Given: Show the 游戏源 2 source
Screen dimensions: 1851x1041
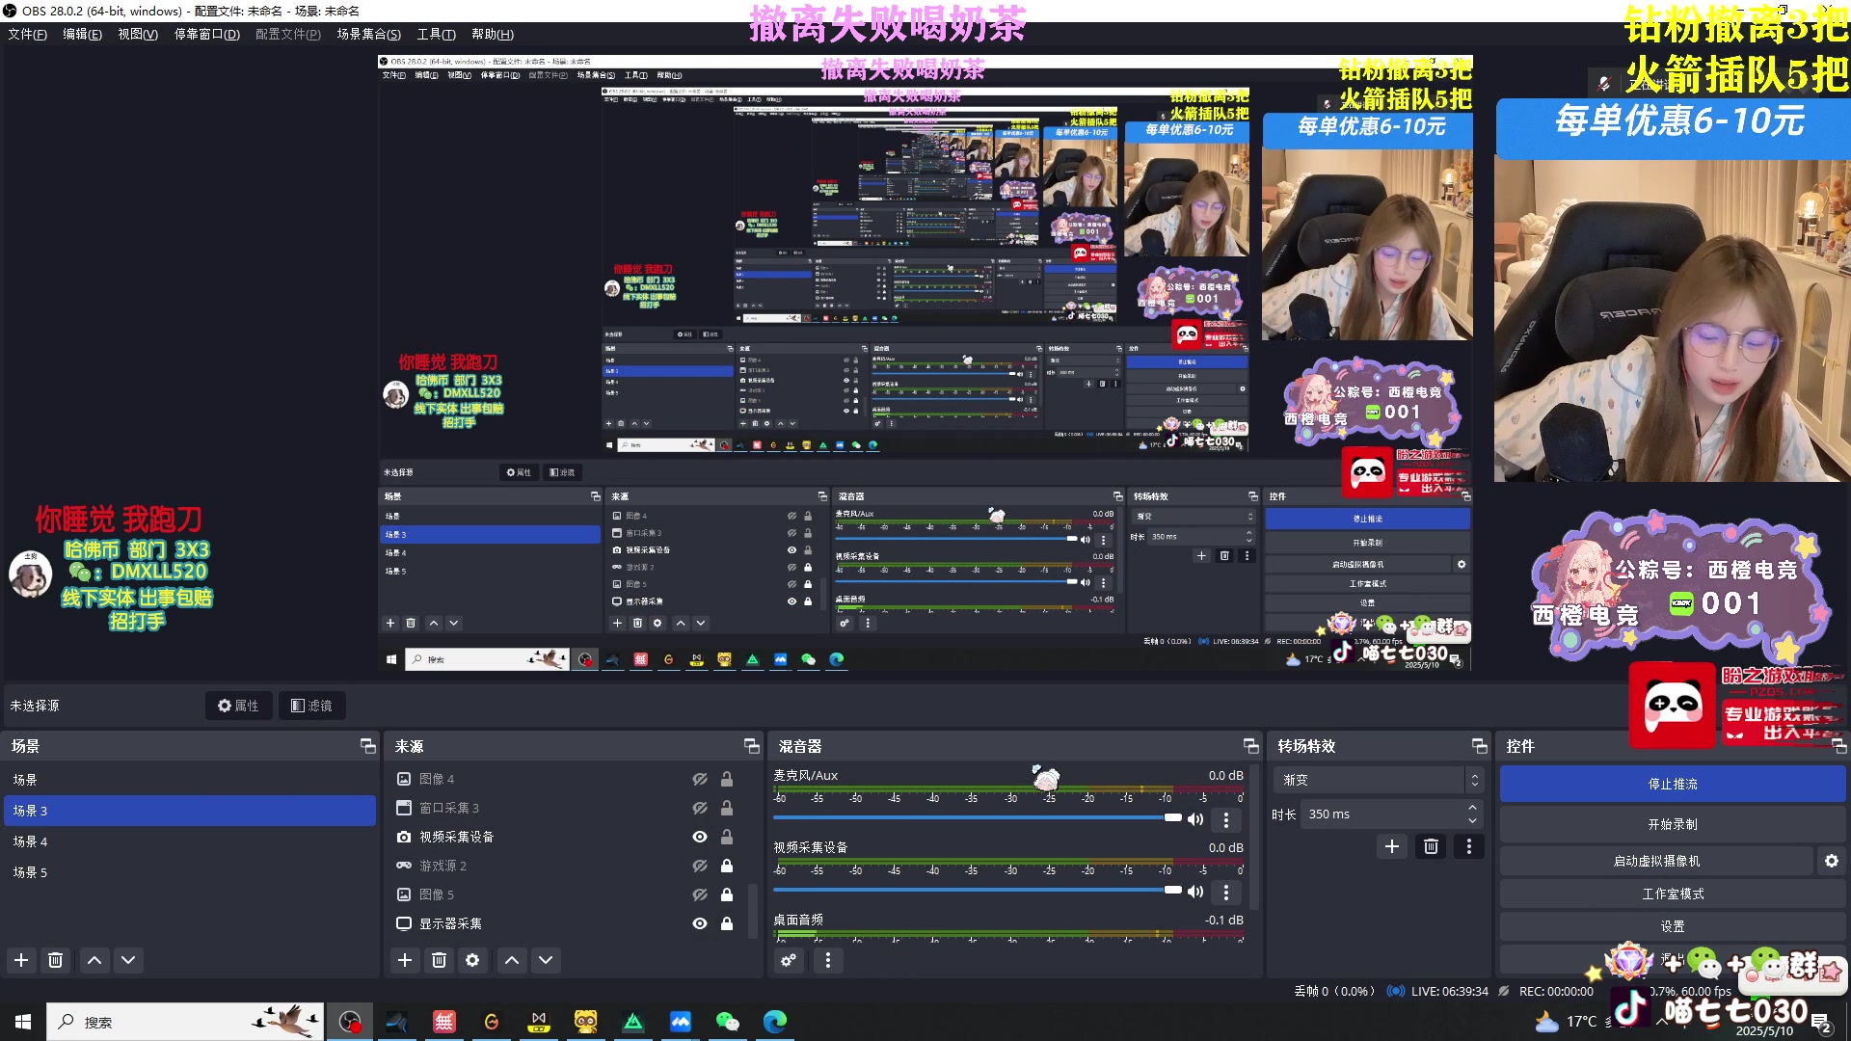Looking at the screenshot, I should [x=700, y=866].
